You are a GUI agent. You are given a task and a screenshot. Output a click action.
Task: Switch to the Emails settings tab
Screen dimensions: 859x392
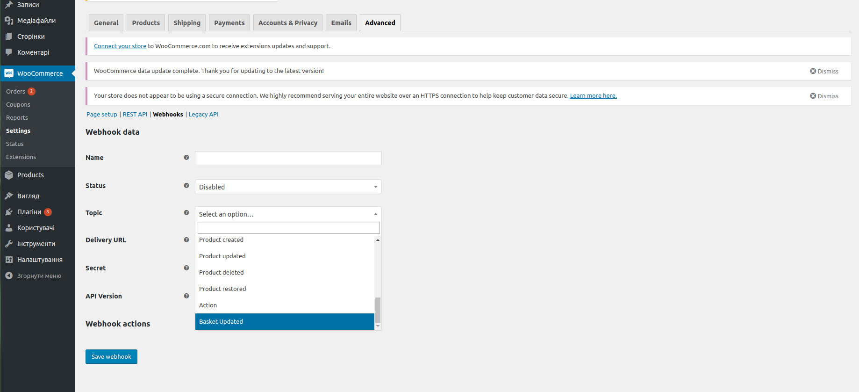(x=341, y=23)
